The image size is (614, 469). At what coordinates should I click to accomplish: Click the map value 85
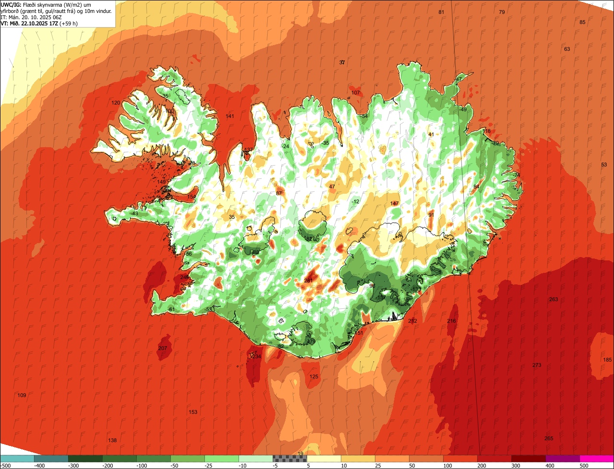[x=582, y=22]
